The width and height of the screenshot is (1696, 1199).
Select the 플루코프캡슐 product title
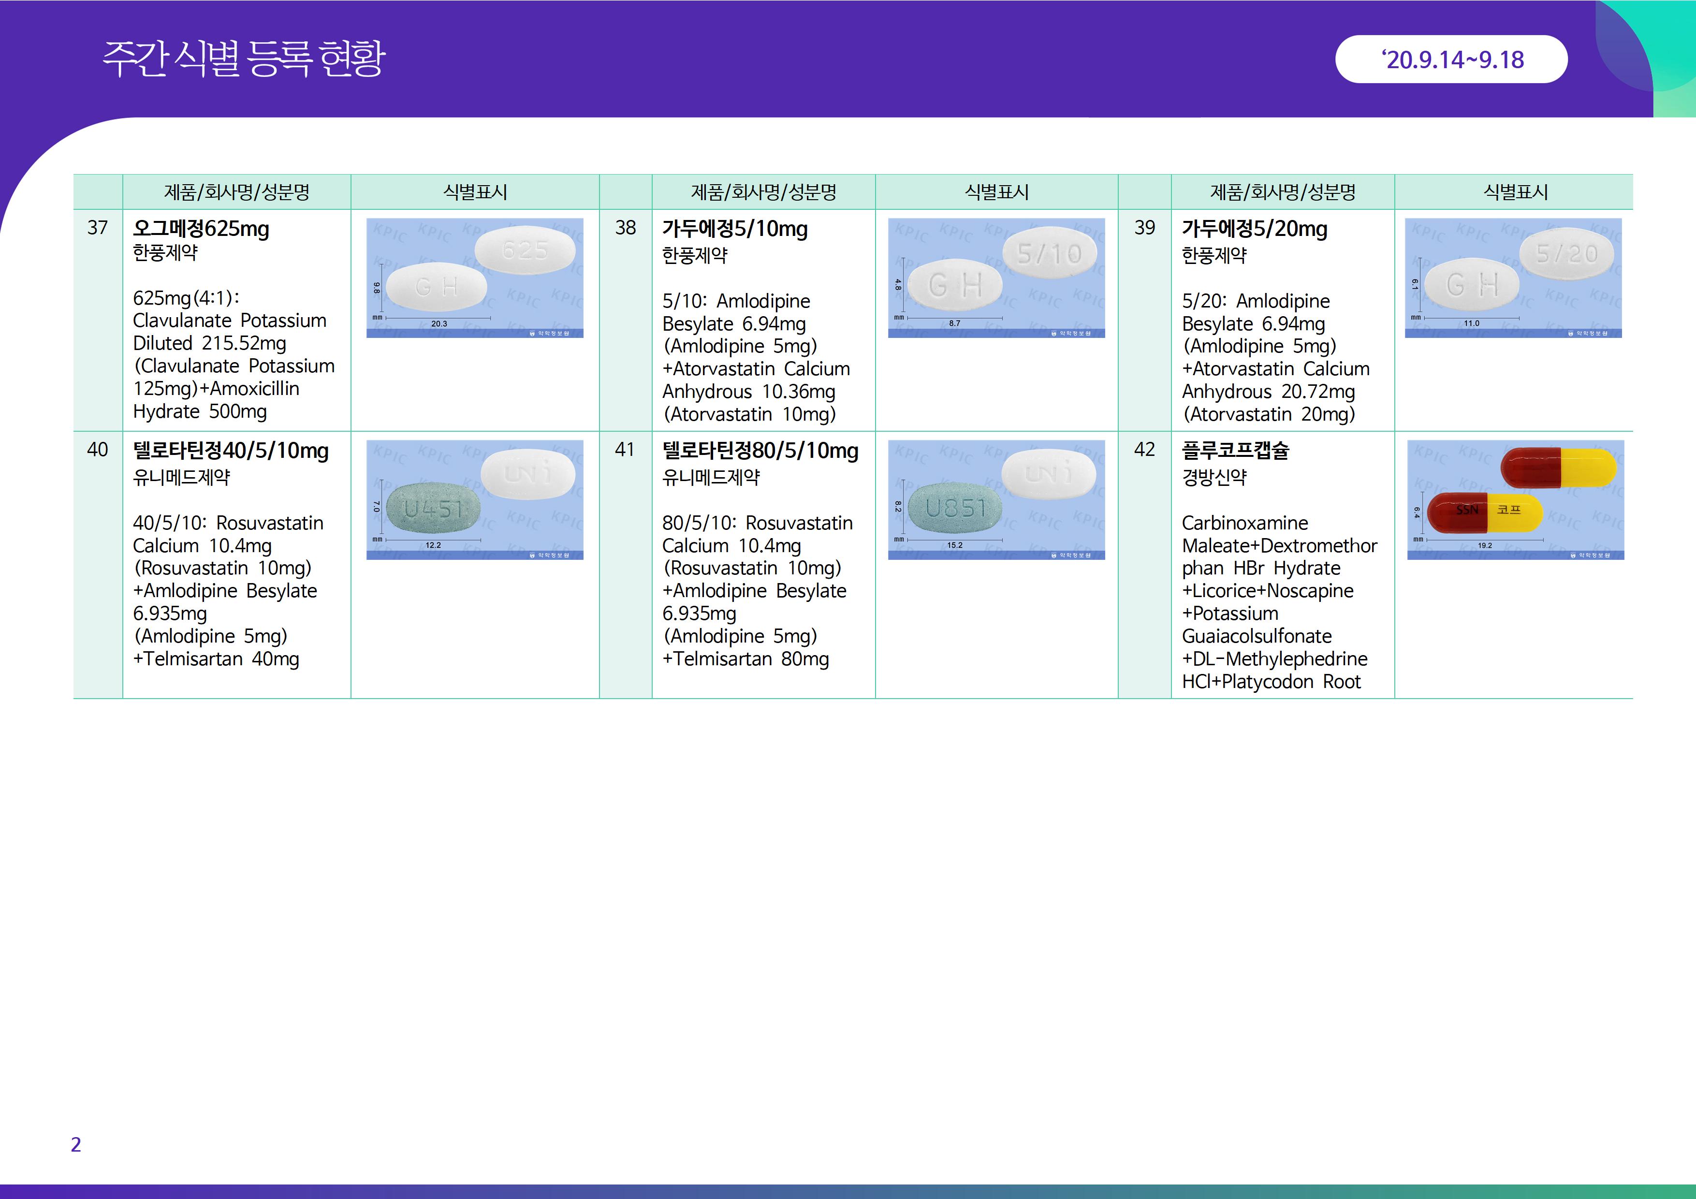[x=1235, y=451]
